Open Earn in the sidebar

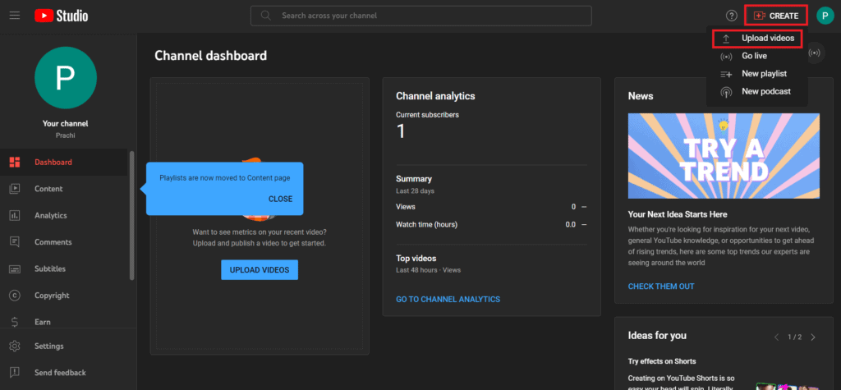pos(64,322)
